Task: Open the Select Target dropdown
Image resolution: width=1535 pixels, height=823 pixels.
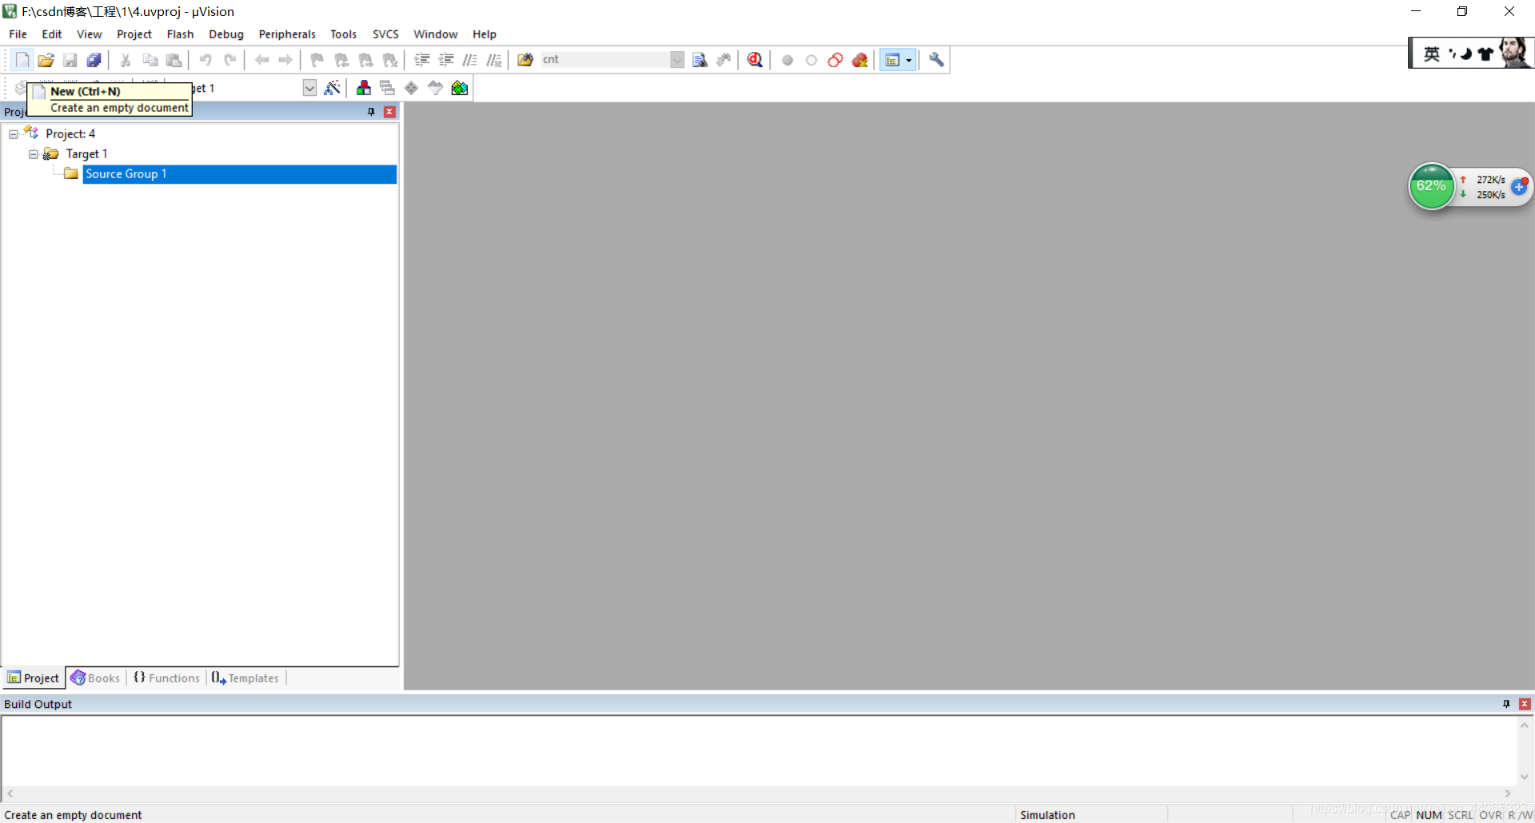Action: pos(309,88)
